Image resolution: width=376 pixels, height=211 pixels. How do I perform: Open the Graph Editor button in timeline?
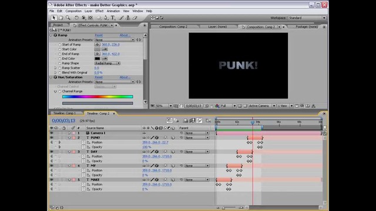208,121
